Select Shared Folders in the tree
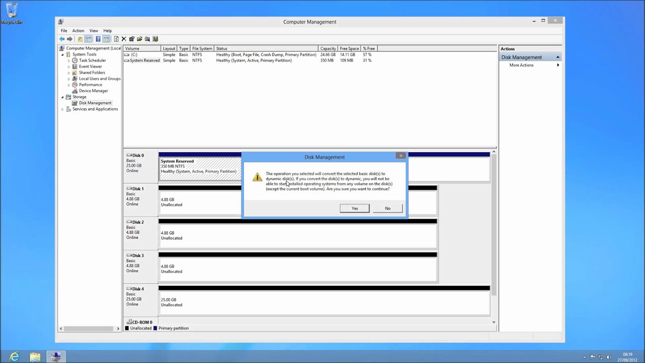 [92, 73]
